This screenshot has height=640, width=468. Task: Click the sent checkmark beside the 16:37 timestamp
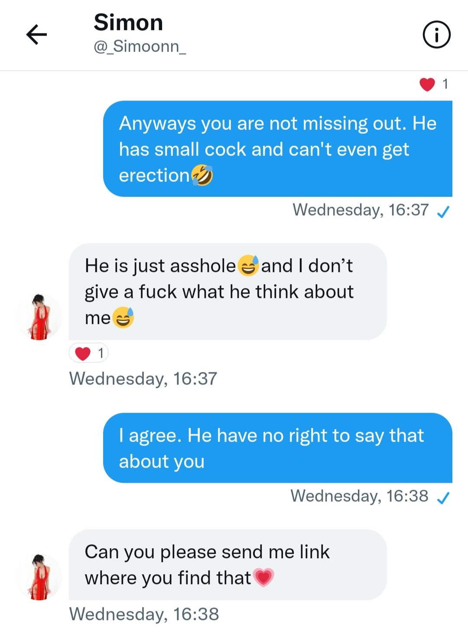click(x=443, y=211)
